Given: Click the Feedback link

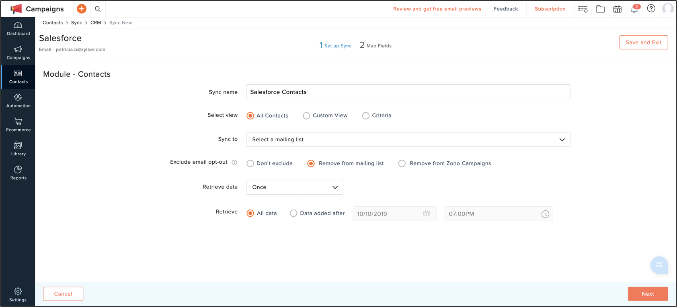Looking at the screenshot, I should pos(506,9).
